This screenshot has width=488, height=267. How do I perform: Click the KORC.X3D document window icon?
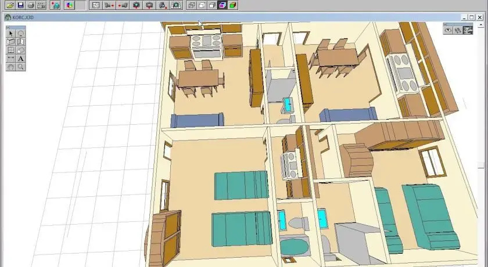8,17
